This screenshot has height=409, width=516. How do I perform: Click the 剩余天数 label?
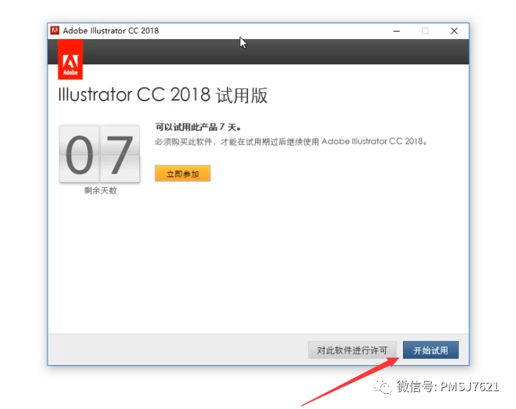tap(100, 190)
